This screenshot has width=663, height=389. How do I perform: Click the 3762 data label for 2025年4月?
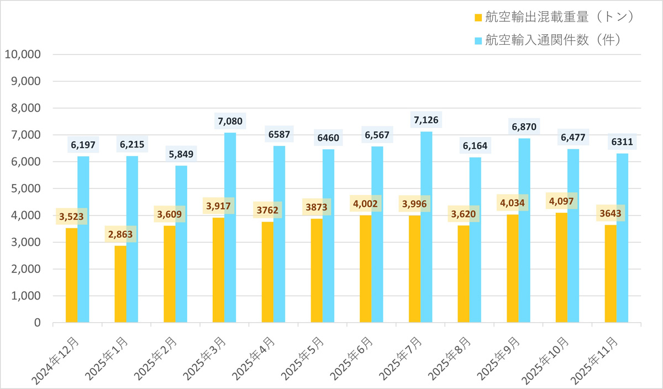[x=267, y=210]
